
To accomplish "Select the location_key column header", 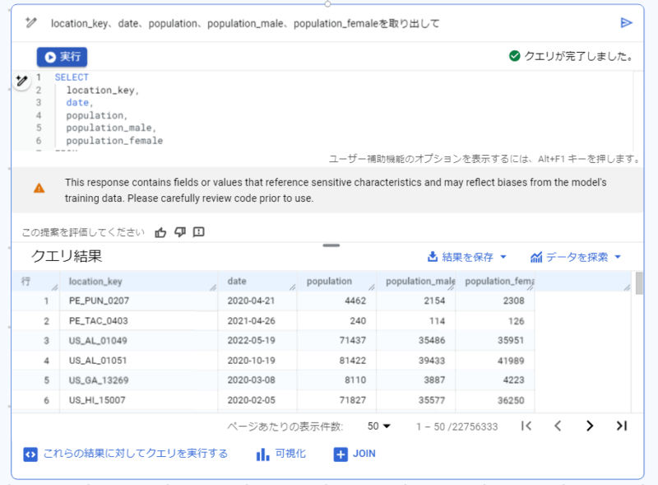I will pyautogui.click(x=138, y=281).
